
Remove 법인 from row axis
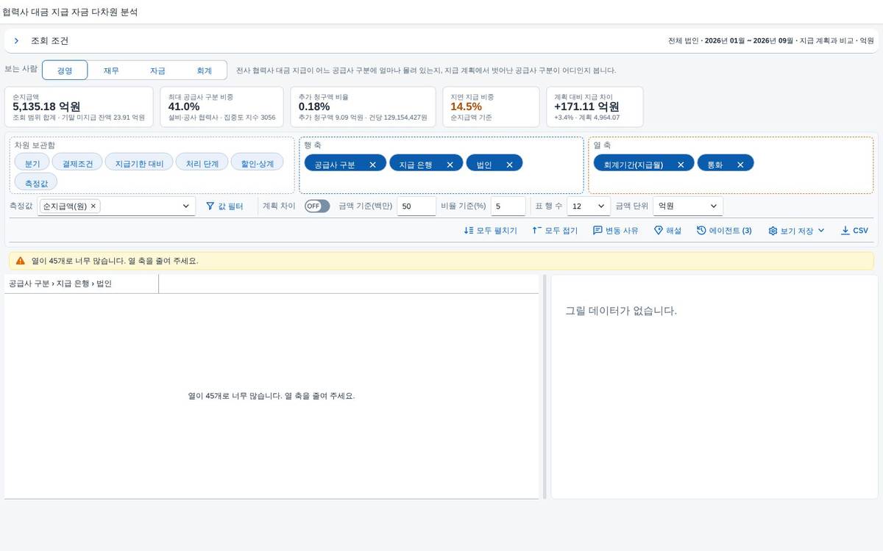(x=509, y=165)
